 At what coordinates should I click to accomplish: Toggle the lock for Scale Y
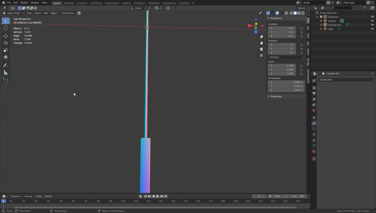point(301,70)
